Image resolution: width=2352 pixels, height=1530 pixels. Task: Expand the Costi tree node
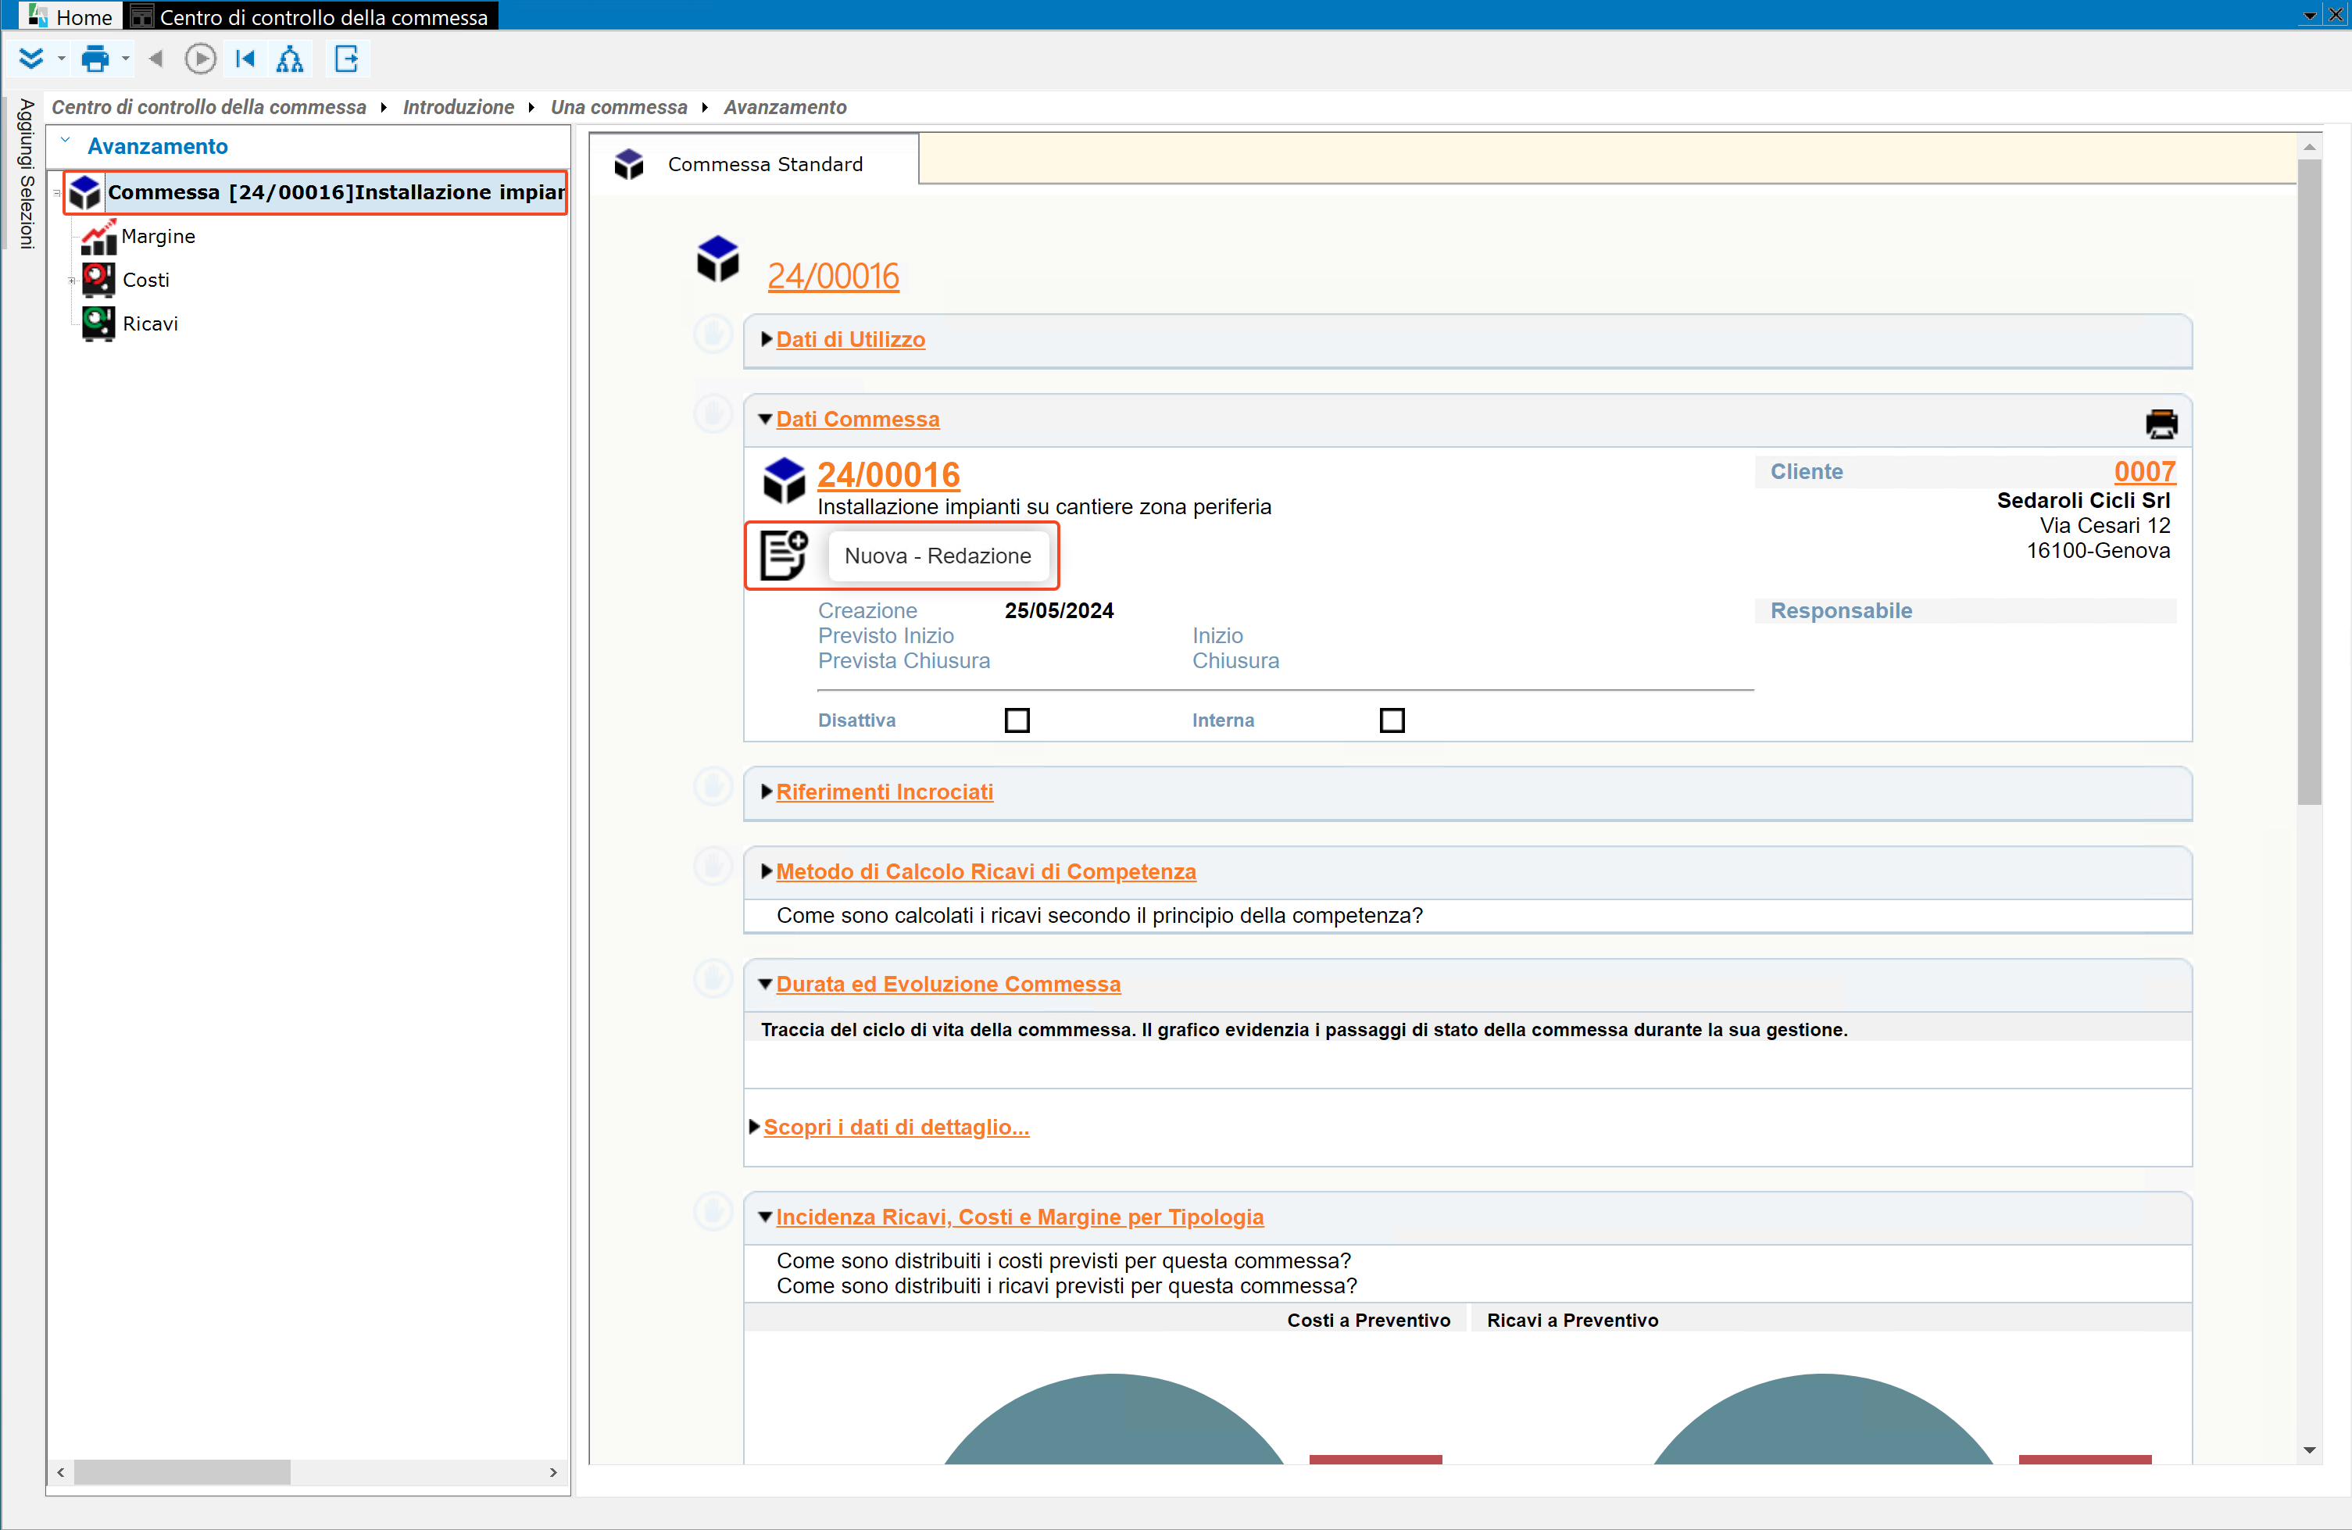(x=71, y=281)
